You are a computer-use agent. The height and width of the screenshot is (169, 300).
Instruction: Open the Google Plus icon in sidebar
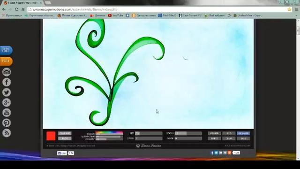[7, 102]
